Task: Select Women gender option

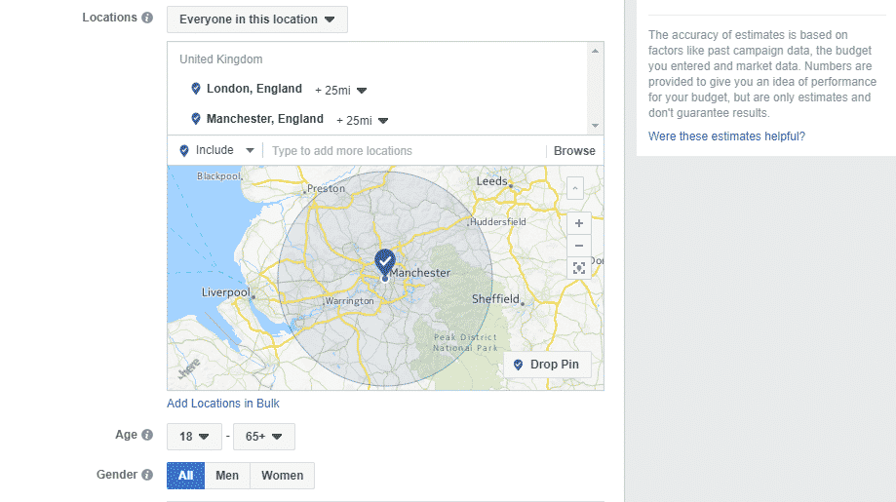Action: (282, 476)
